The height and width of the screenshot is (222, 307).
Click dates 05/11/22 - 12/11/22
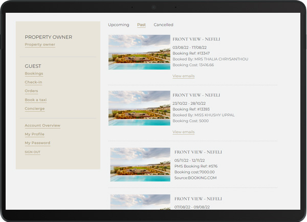coord(189,160)
